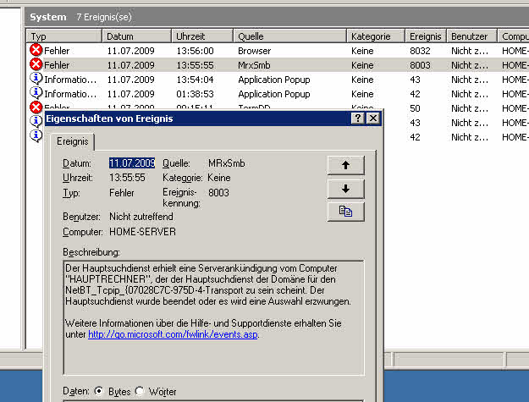Click info icon of 01:38:53 Application Popup event

click(36, 94)
